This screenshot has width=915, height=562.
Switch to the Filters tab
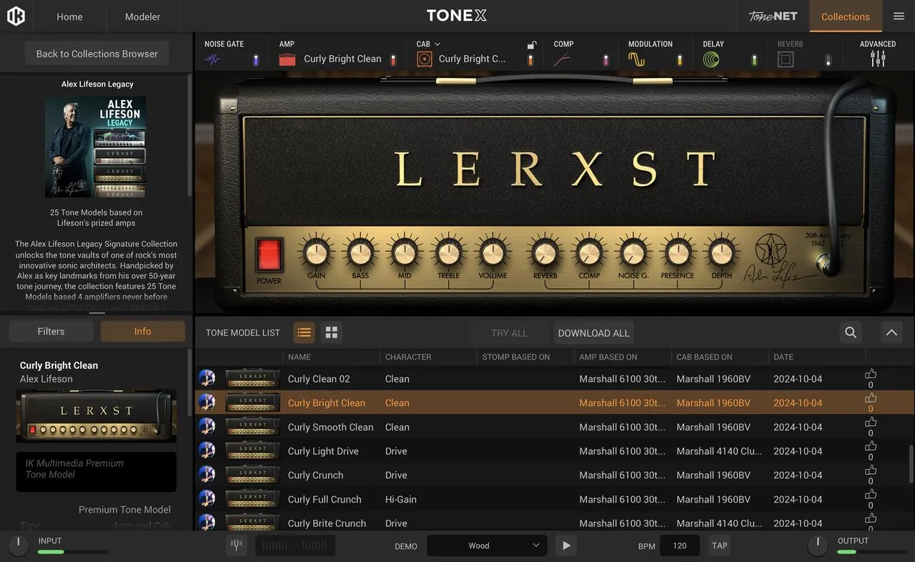click(x=51, y=331)
